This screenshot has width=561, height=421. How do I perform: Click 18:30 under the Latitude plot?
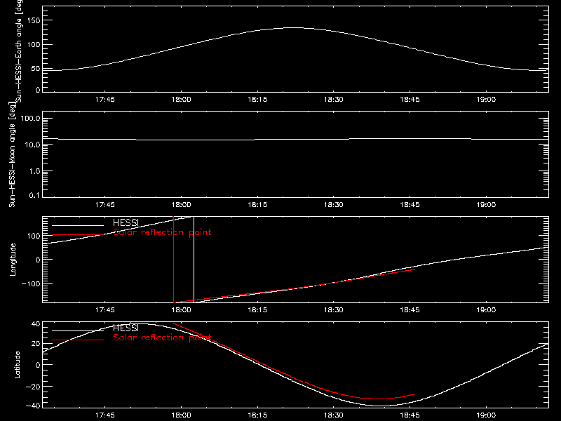[334, 415]
